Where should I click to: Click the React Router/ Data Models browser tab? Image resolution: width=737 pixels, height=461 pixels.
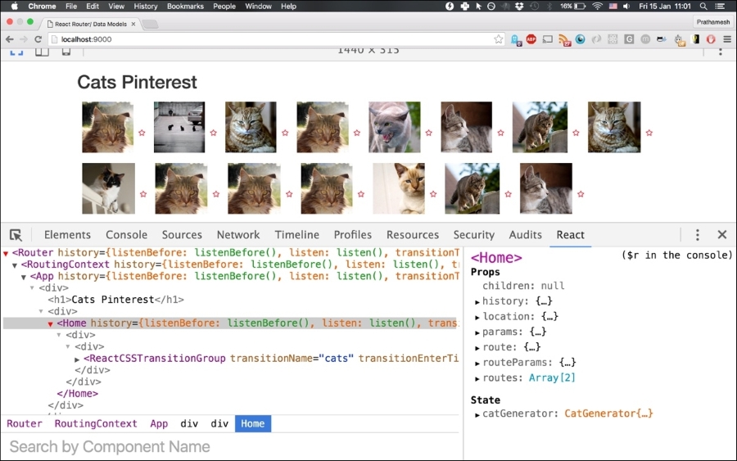91,24
